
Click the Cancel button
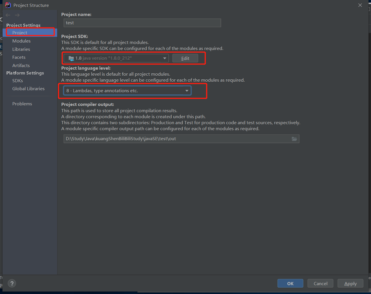click(x=320, y=283)
